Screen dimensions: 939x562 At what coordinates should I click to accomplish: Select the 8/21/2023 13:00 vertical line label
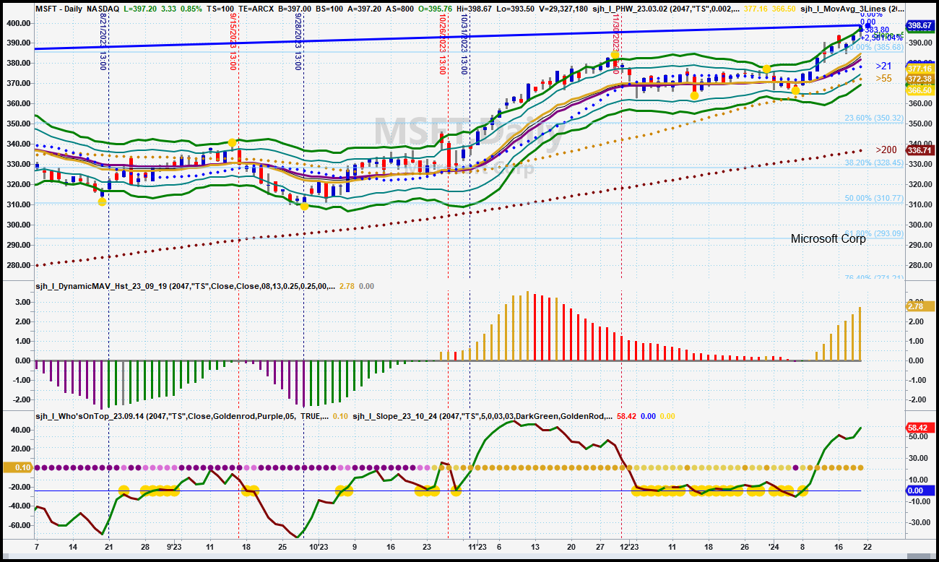[103, 40]
